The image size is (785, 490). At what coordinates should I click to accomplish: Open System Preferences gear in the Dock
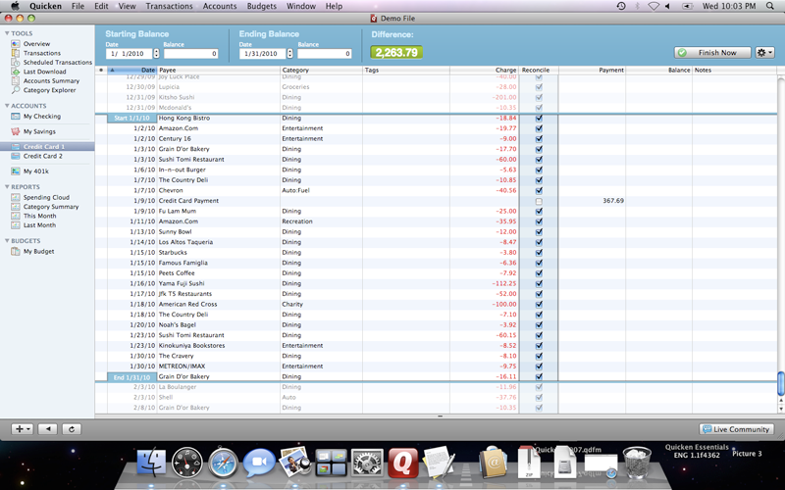click(x=367, y=463)
